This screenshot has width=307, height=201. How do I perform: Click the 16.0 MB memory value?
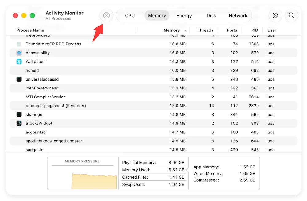tap(177, 70)
